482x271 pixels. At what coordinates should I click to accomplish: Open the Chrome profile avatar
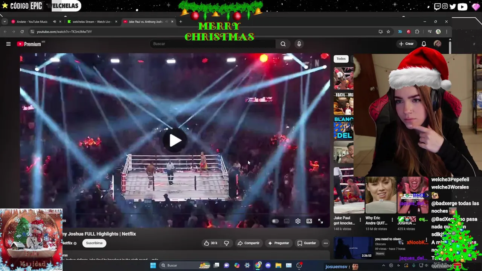[438, 32]
